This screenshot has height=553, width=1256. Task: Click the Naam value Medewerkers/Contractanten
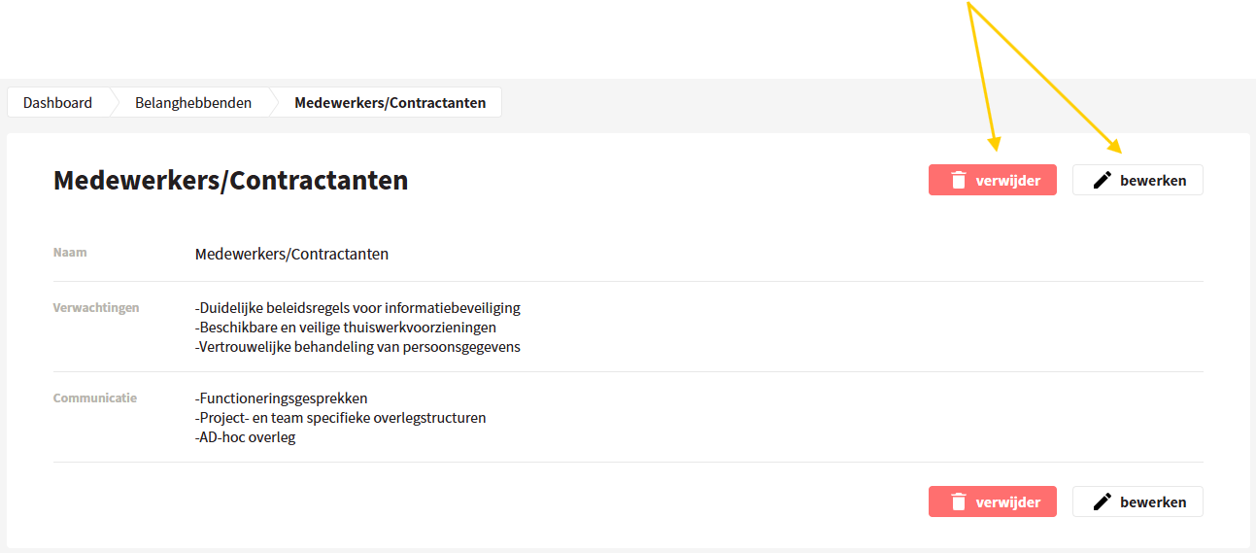(x=291, y=254)
